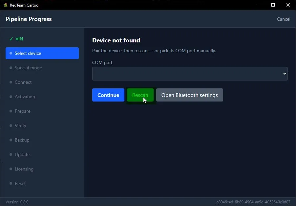Click the COM port label
The width and height of the screenshot is (296, 206).
[102, 62]
